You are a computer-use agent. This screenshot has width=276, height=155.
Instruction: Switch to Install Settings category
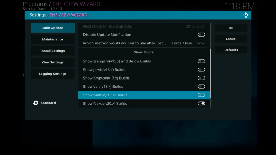pos(53,51)
